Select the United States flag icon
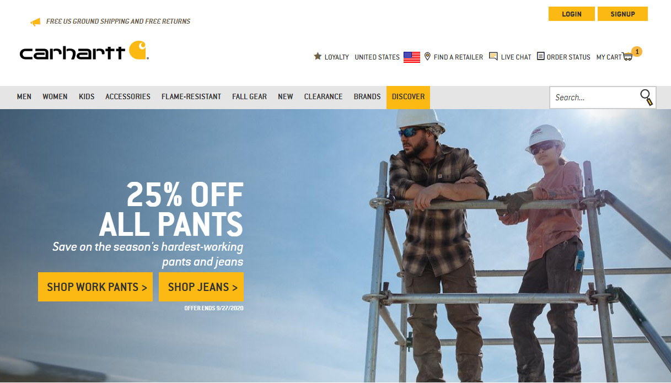Screen dimensions: 671x383 412,57
